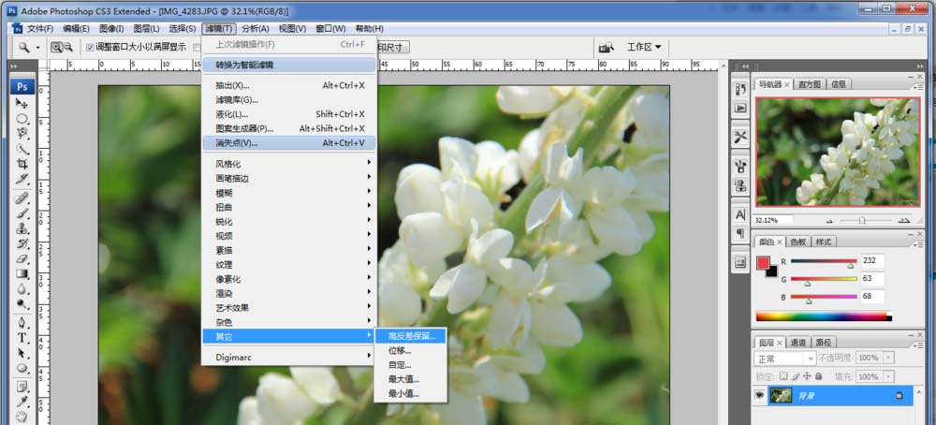
Task: Select the Path Selection tool
Action: click(x=22, y=353)
